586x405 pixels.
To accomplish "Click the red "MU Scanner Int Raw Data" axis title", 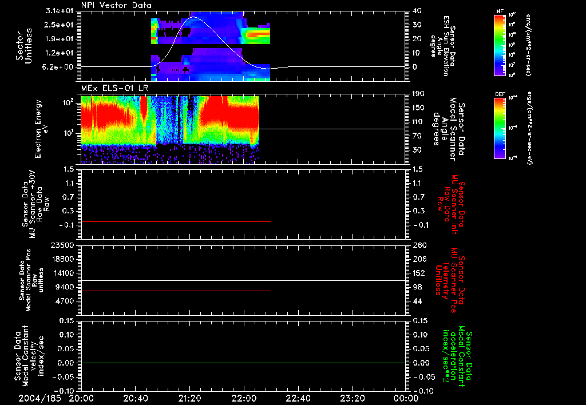I will click(x=450, y=204).
